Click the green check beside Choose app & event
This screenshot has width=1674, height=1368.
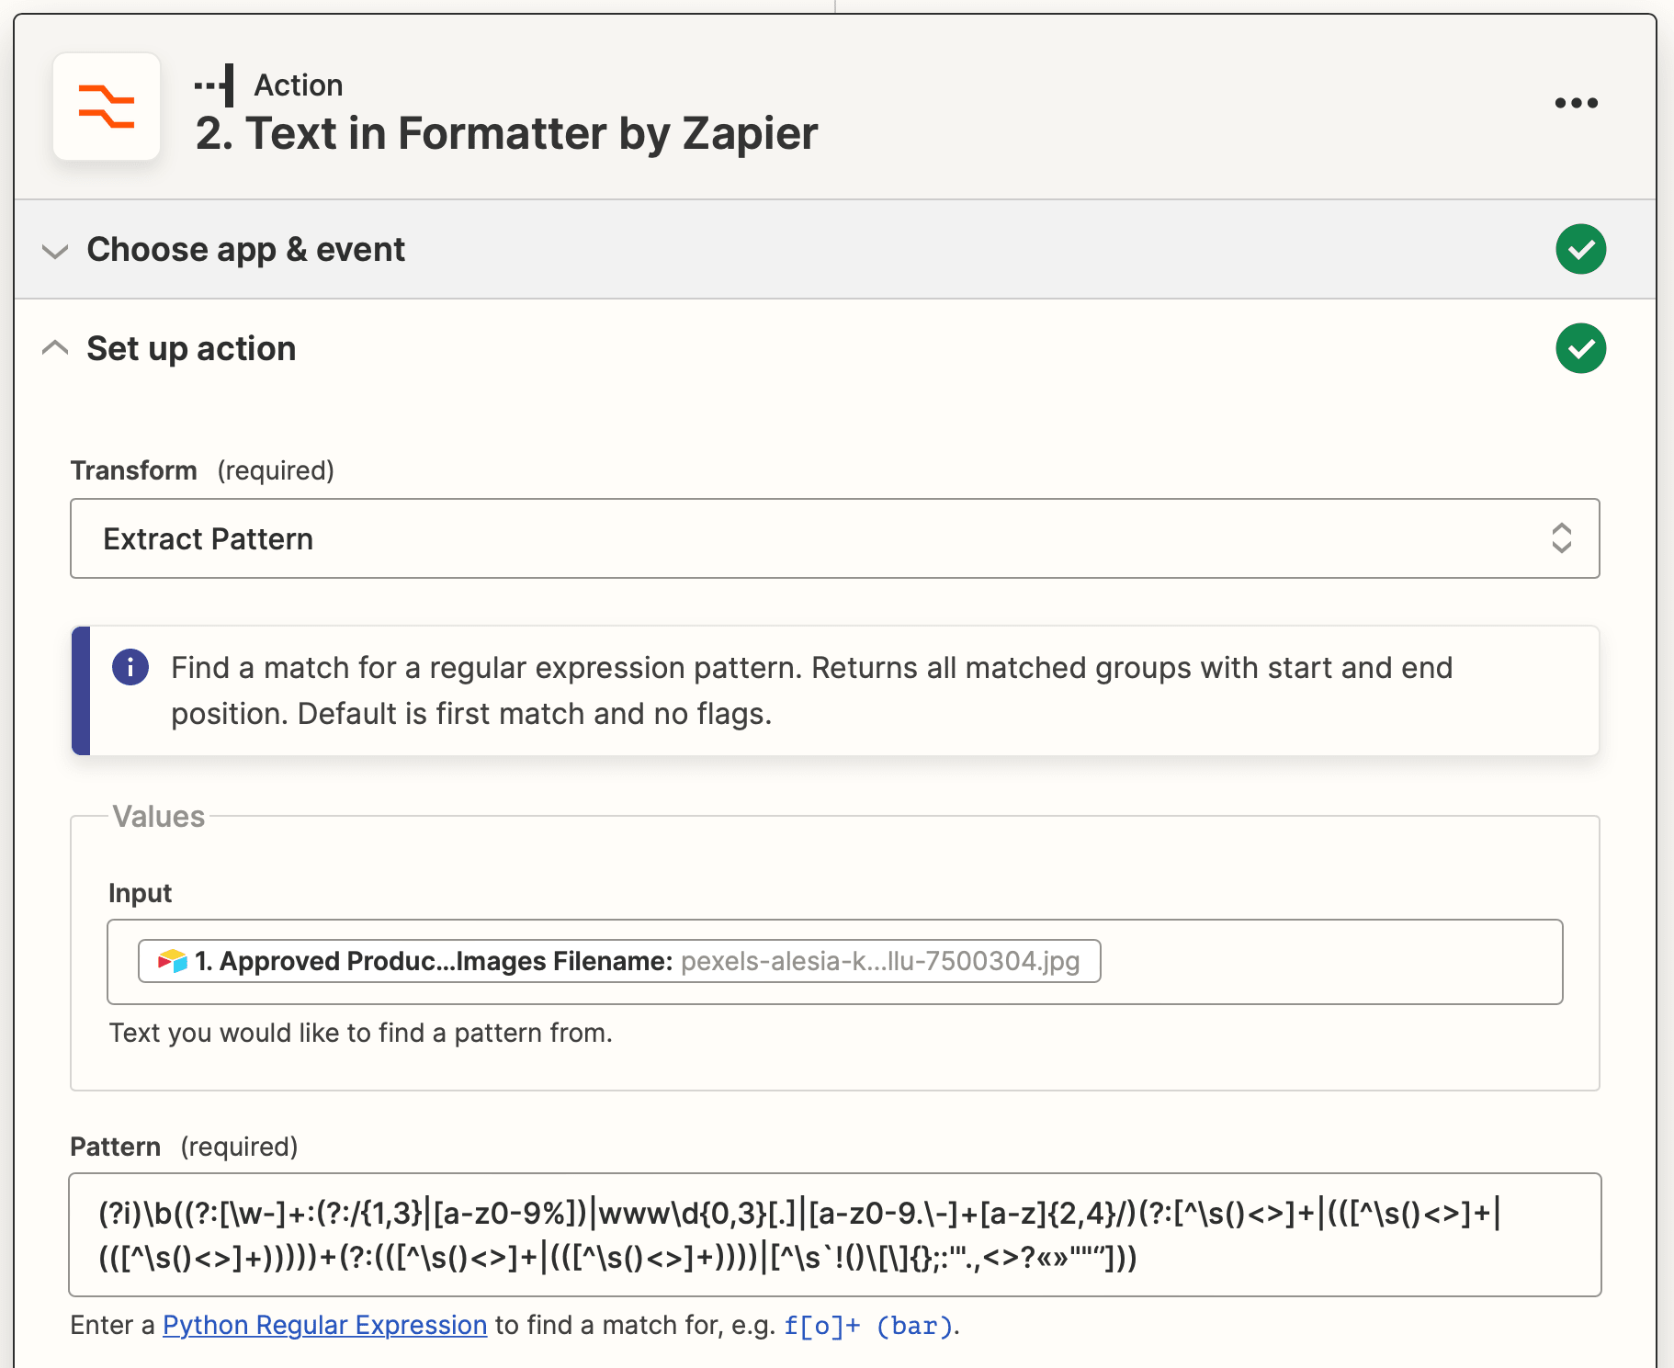(x=1580, y=249)
